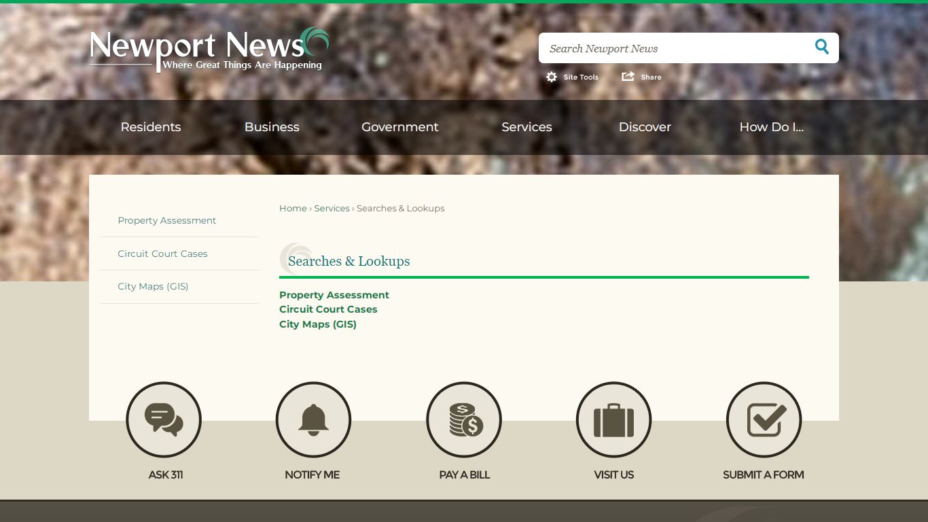Screen dimensions: 928x522
Task: Open bold Circuit Court Cases link in content
Action: coord(328,309)
